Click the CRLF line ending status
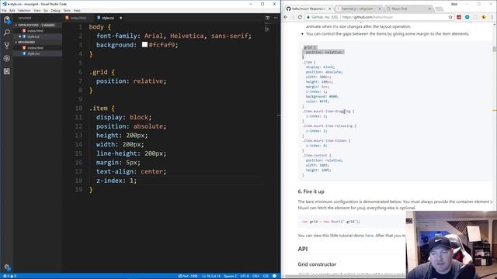The image size is (497, 279). click(255, 276)
